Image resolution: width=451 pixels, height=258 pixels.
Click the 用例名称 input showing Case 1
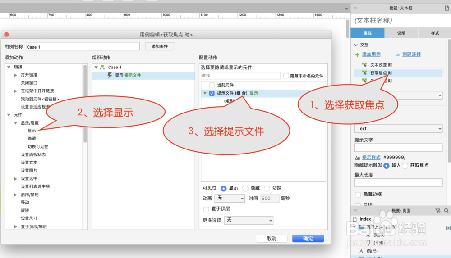click(83, 46)
